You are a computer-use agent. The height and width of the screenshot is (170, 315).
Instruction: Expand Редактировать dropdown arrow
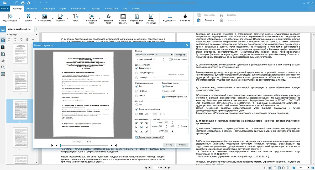coord(20,19)
